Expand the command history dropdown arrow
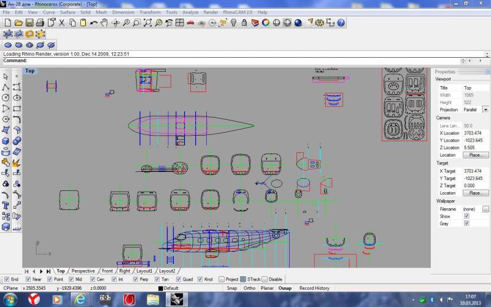The height and width of the screenshot is (307, 491). 463,61
